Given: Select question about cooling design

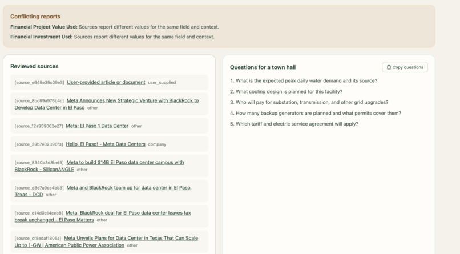Looking at the screenshot, I should pos(286,91).
